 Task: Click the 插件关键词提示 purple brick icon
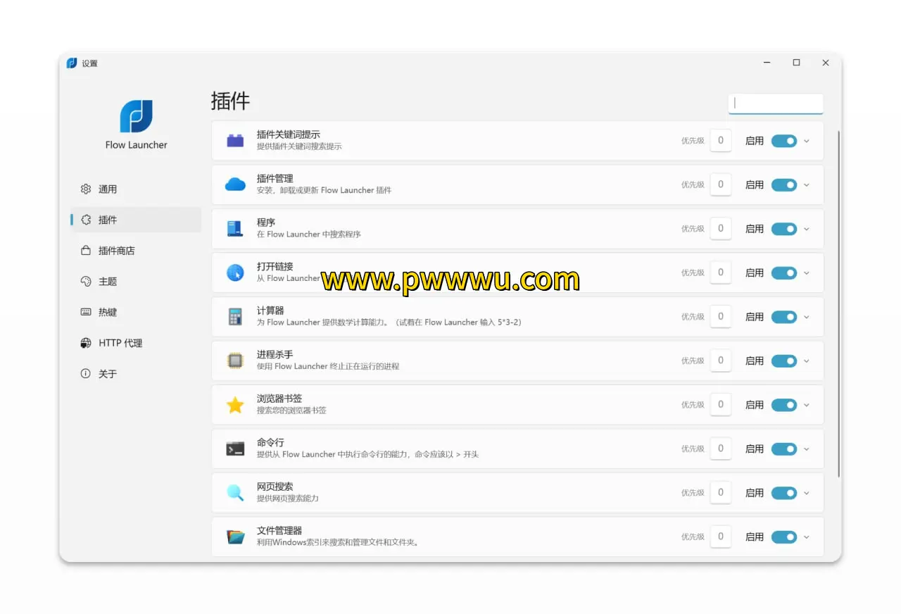235,141
